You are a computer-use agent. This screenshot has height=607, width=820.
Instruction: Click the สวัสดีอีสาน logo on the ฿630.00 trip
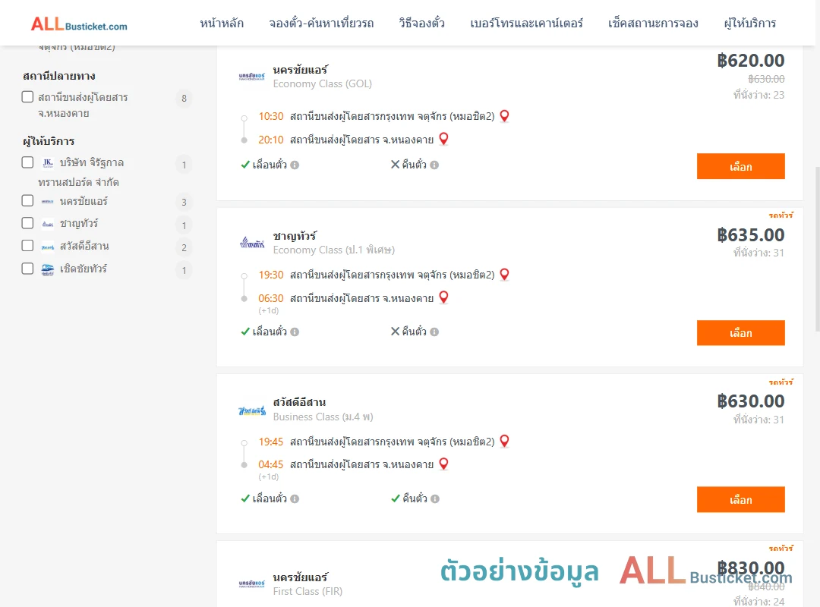tap(251, 410)
